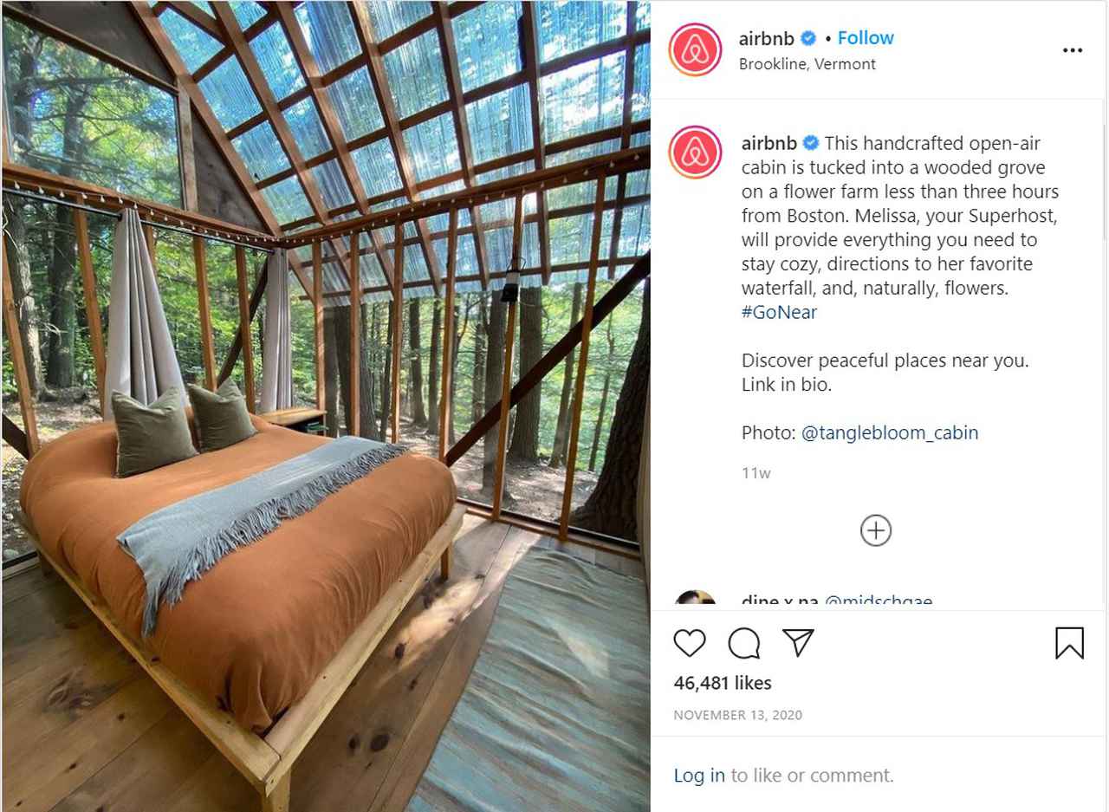
Task: Load more comments with the plus icon
Action: 876,530
